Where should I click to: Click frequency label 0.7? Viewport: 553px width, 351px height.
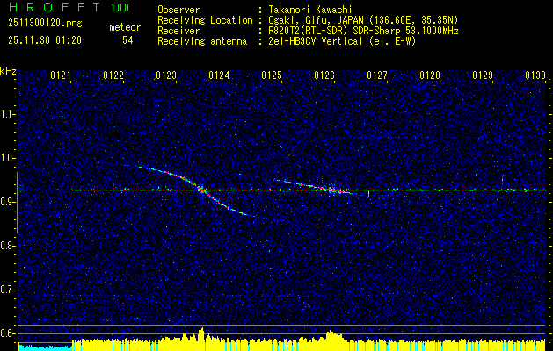click(7, 290)
